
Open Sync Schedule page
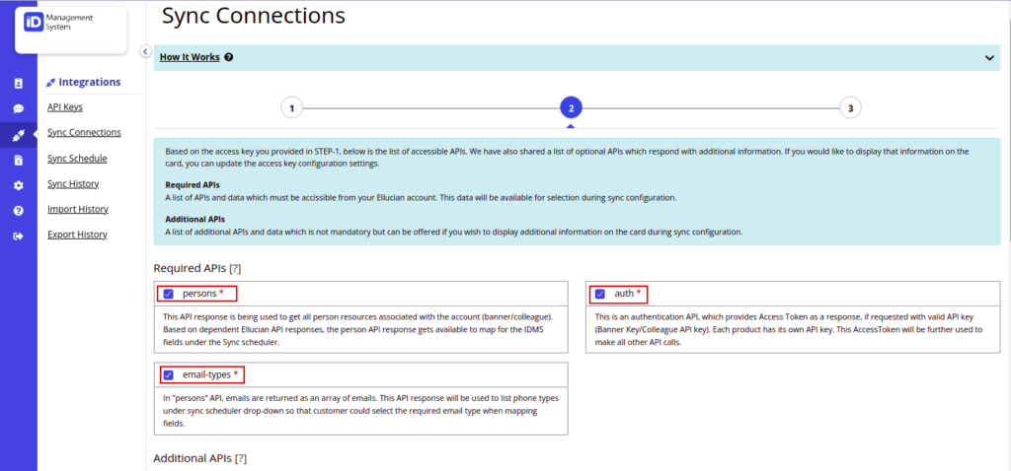77,159
